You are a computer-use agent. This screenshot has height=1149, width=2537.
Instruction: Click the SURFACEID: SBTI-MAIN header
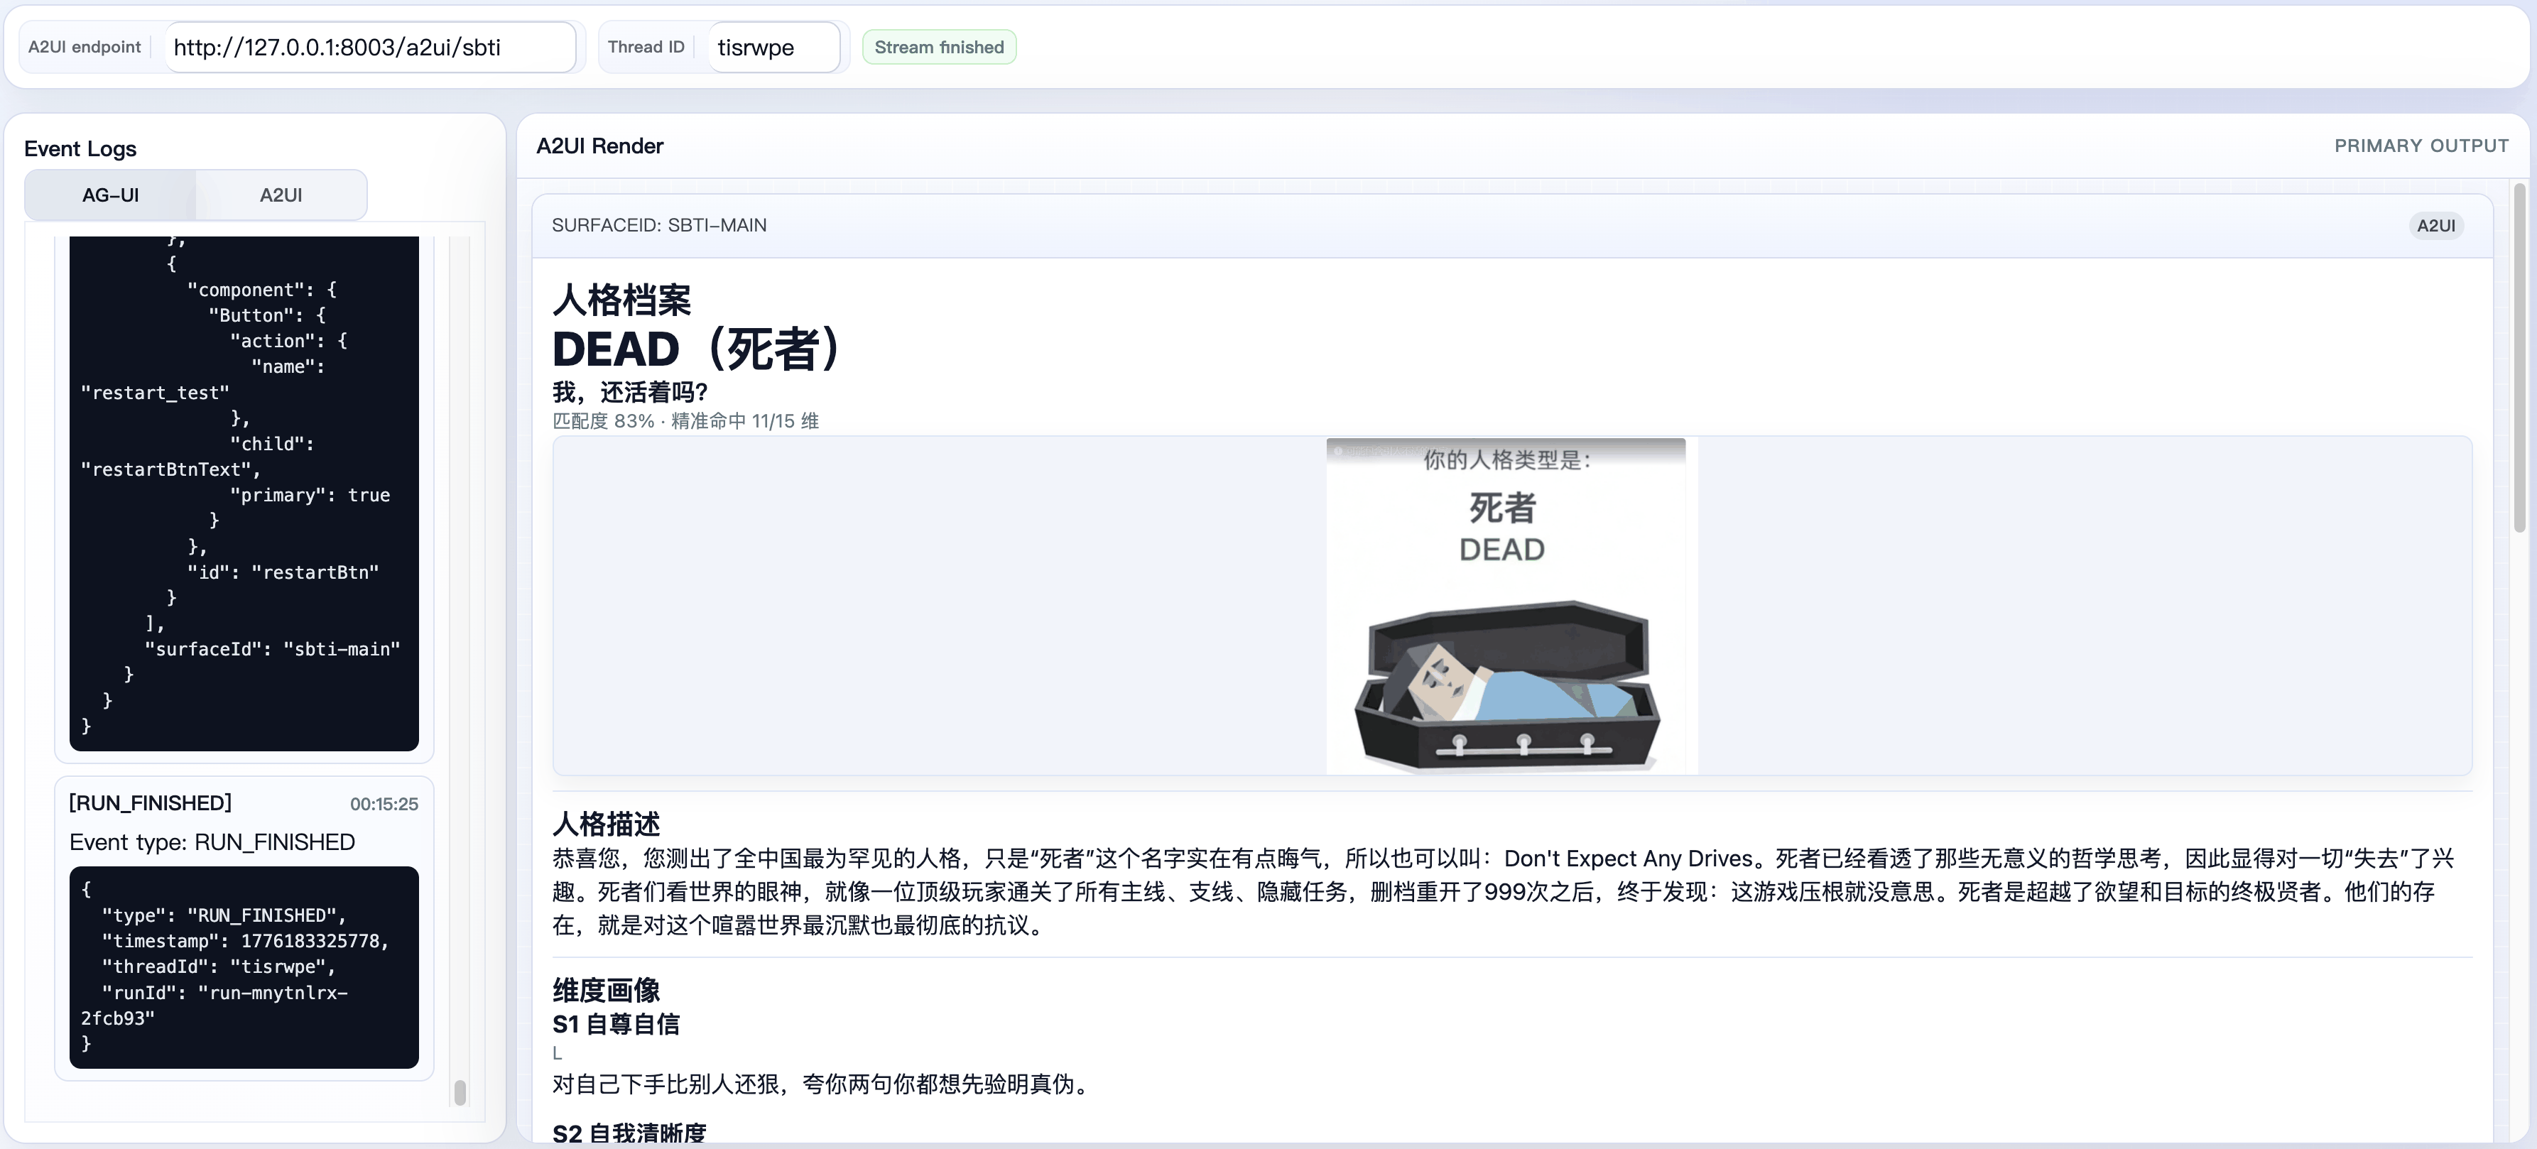tap(659, 225)
